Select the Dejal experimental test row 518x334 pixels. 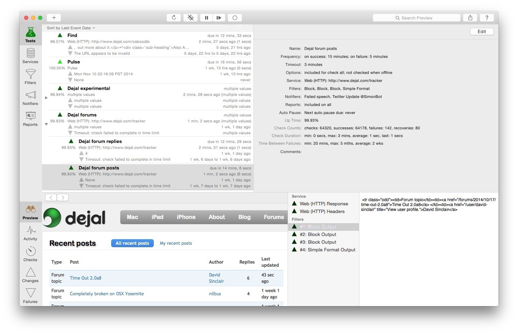coord(148,97)
